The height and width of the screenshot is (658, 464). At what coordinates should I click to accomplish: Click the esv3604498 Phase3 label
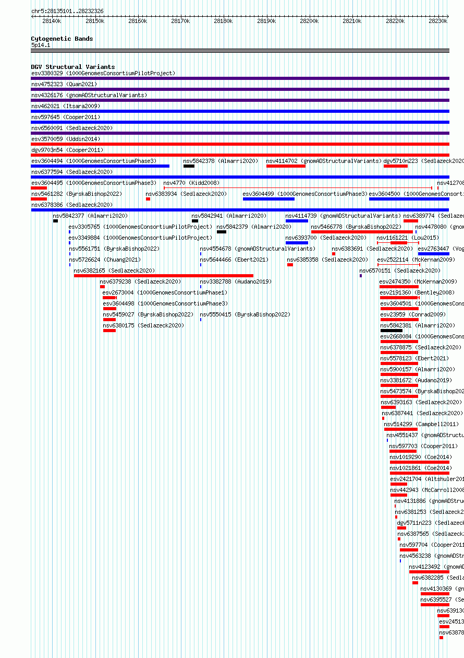166,303
